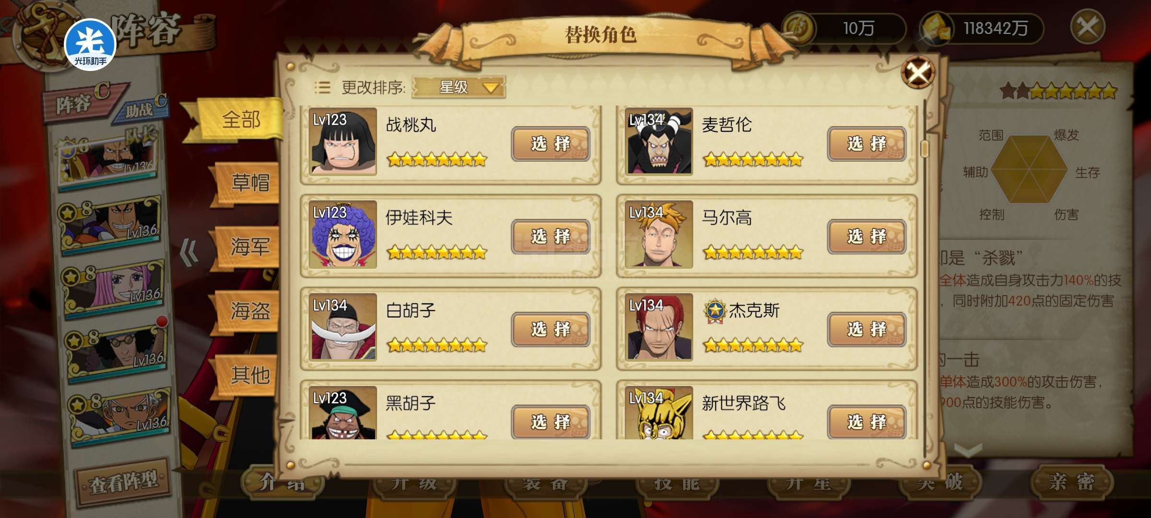Click the gold coin icon next to 10万

799,29
